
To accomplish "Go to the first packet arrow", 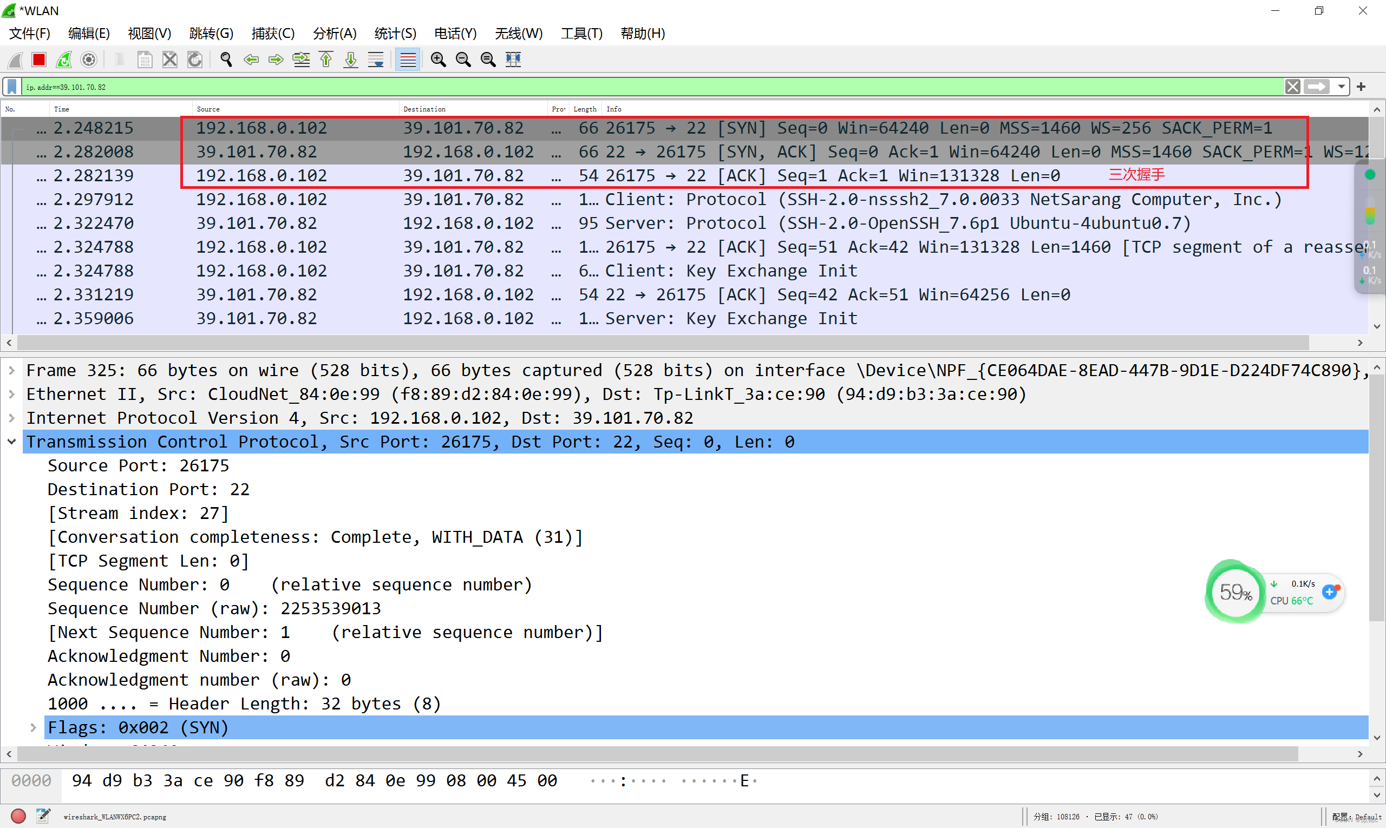I will point(326,60).
